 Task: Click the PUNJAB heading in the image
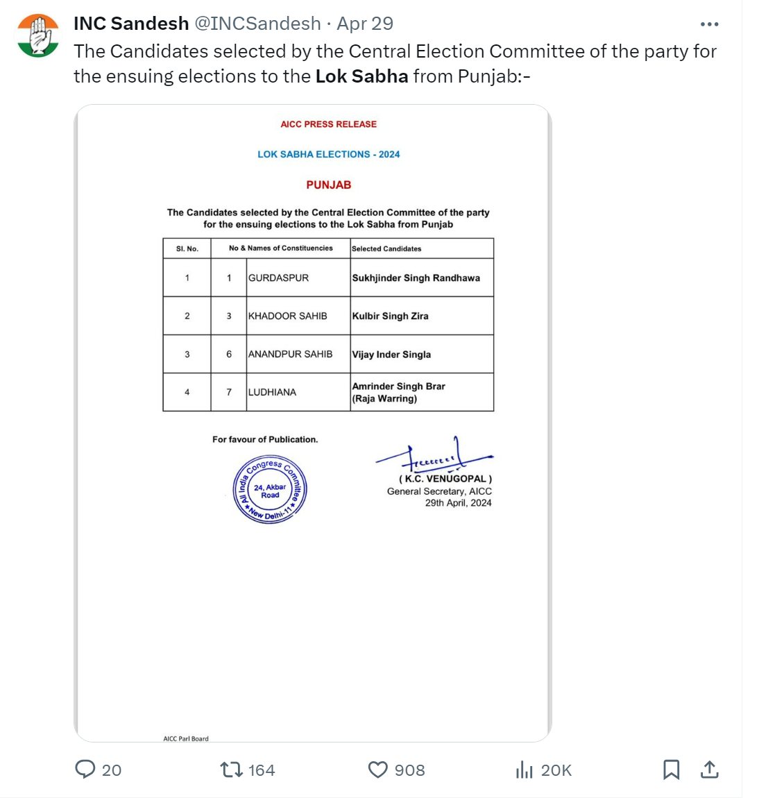pos(329,185)
